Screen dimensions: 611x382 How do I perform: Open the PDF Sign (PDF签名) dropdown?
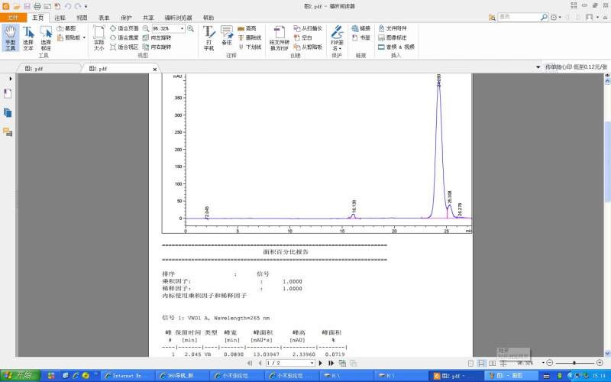(x=337, y=37)
